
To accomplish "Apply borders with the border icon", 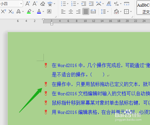I will point(126,11).
